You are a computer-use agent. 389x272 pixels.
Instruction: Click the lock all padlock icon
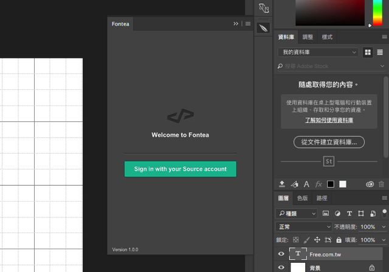pyautogui.click(x=339, y=240)
